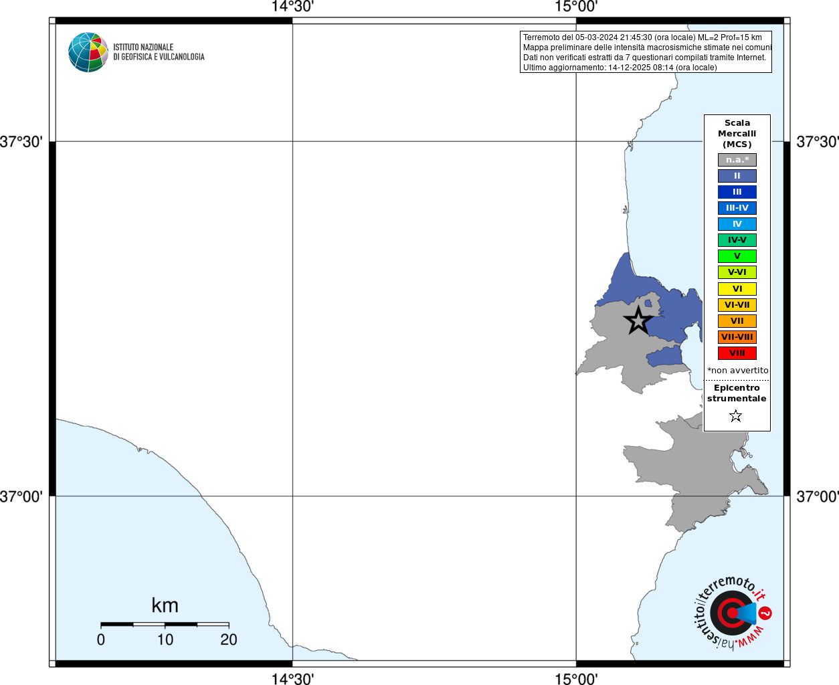Click the 'Ultimo aggiornamento' text line

[620, 68]
